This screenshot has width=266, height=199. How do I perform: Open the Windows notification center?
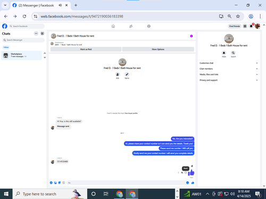(x=257, y=194)
